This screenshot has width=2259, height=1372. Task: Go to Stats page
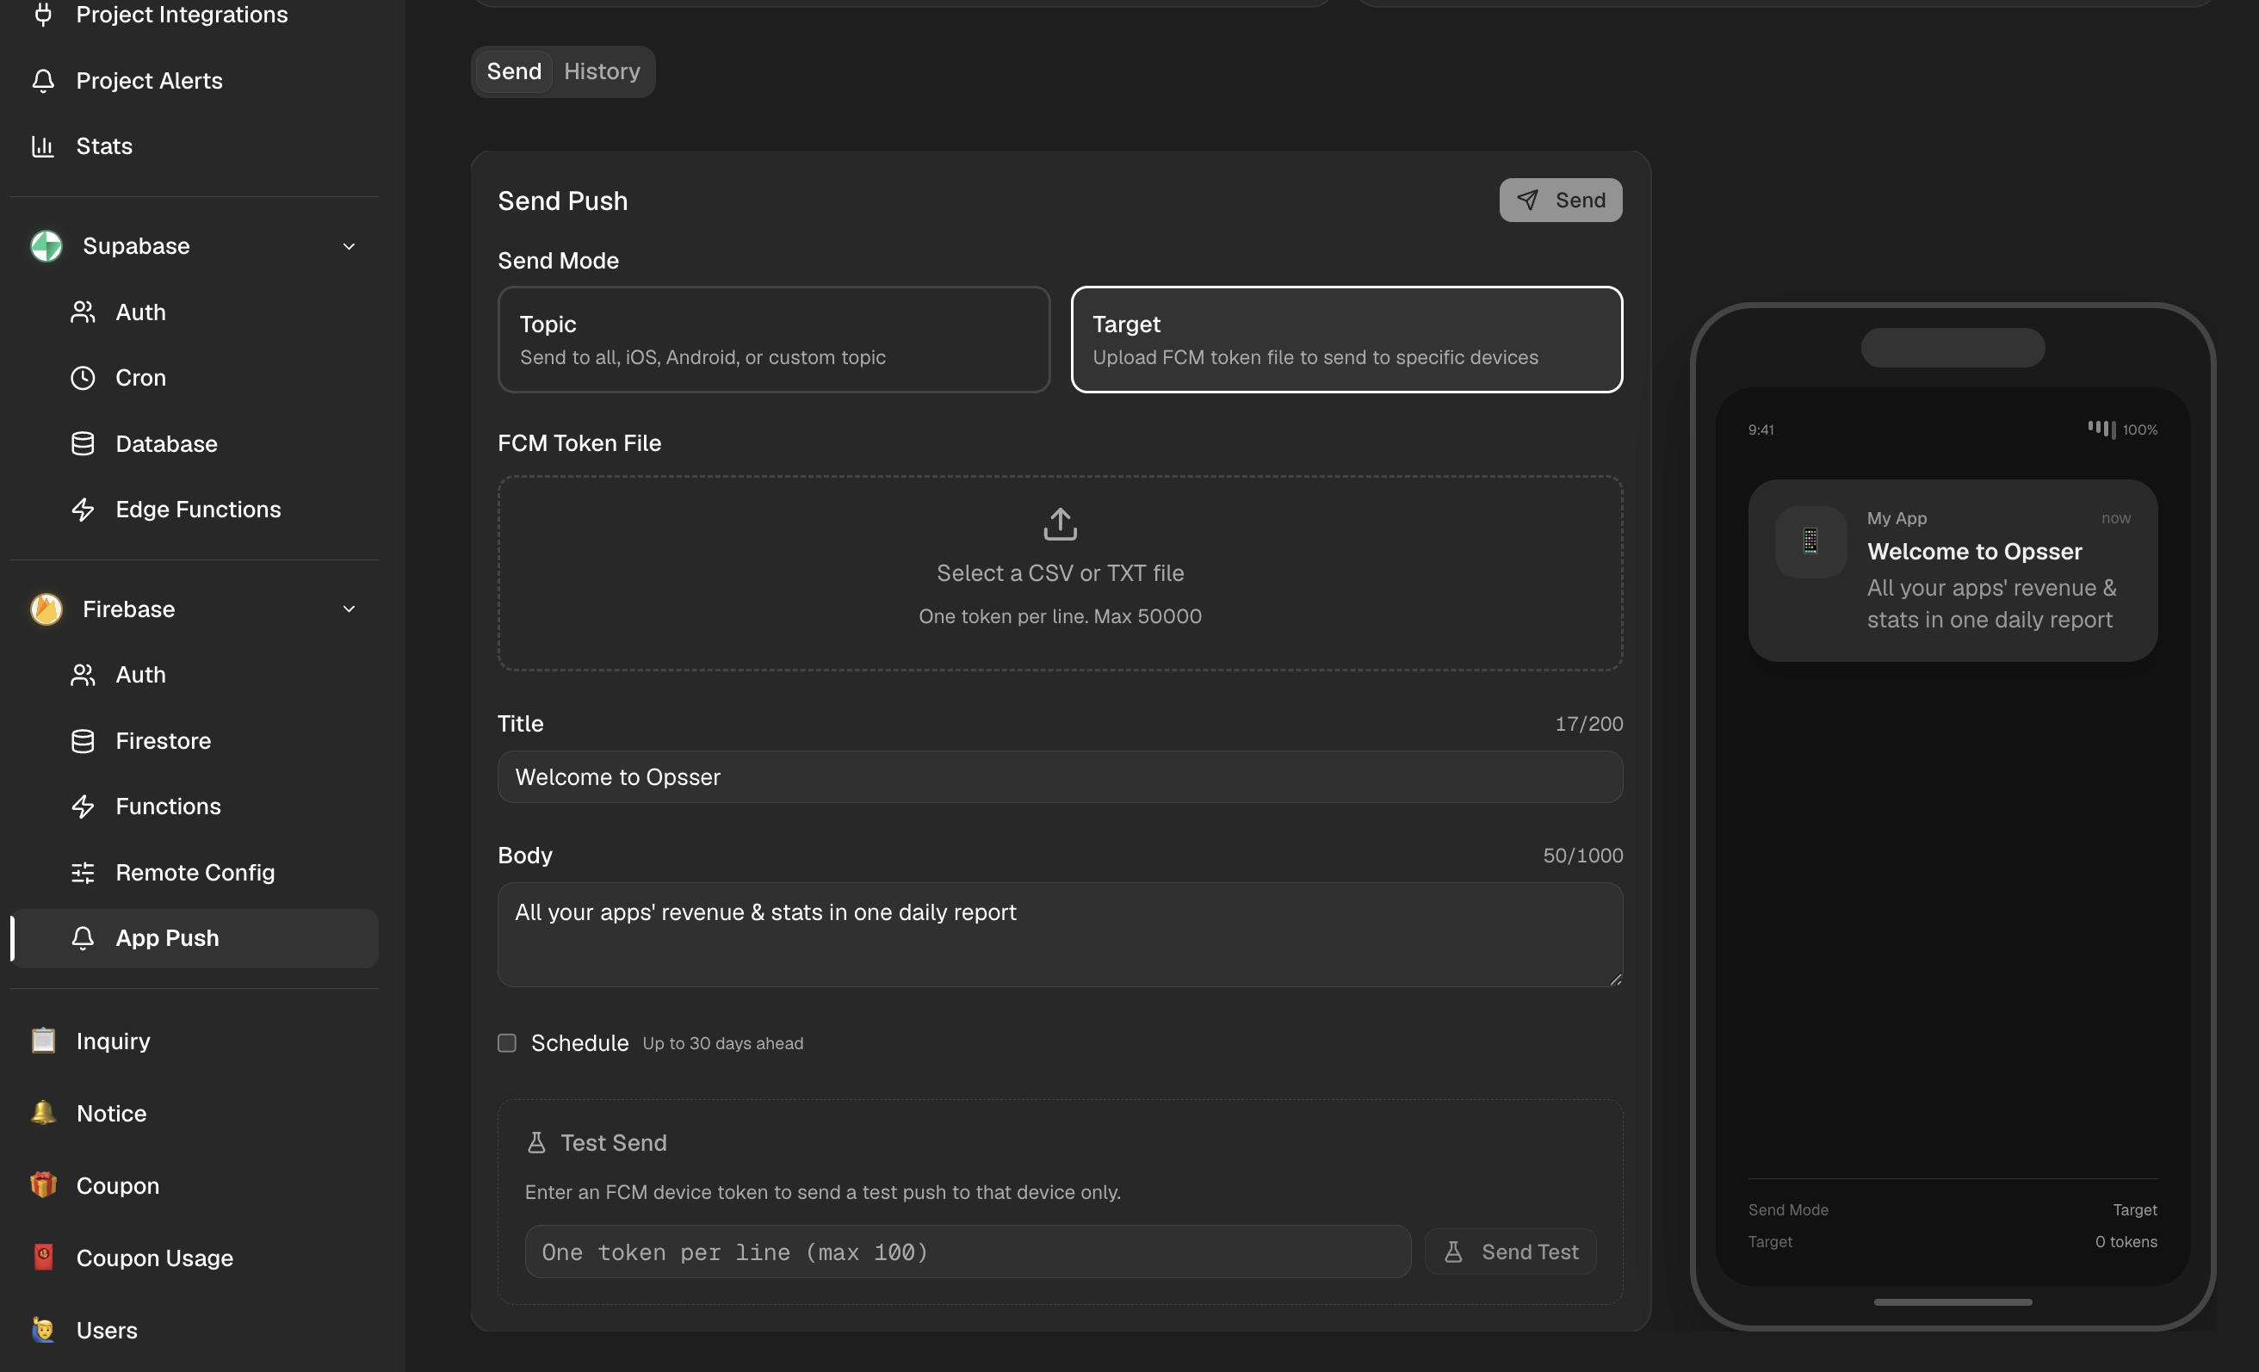point(195,145)
